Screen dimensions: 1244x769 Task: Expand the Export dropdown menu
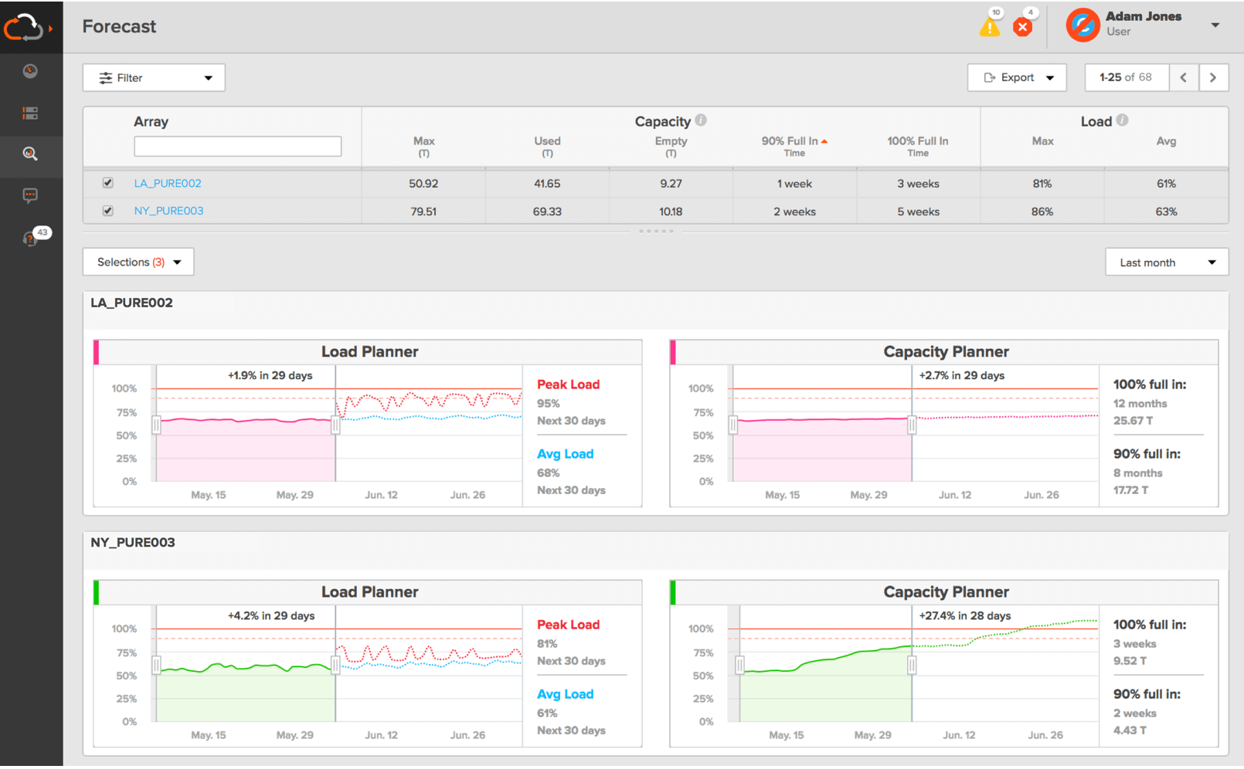click(1017, 78)
